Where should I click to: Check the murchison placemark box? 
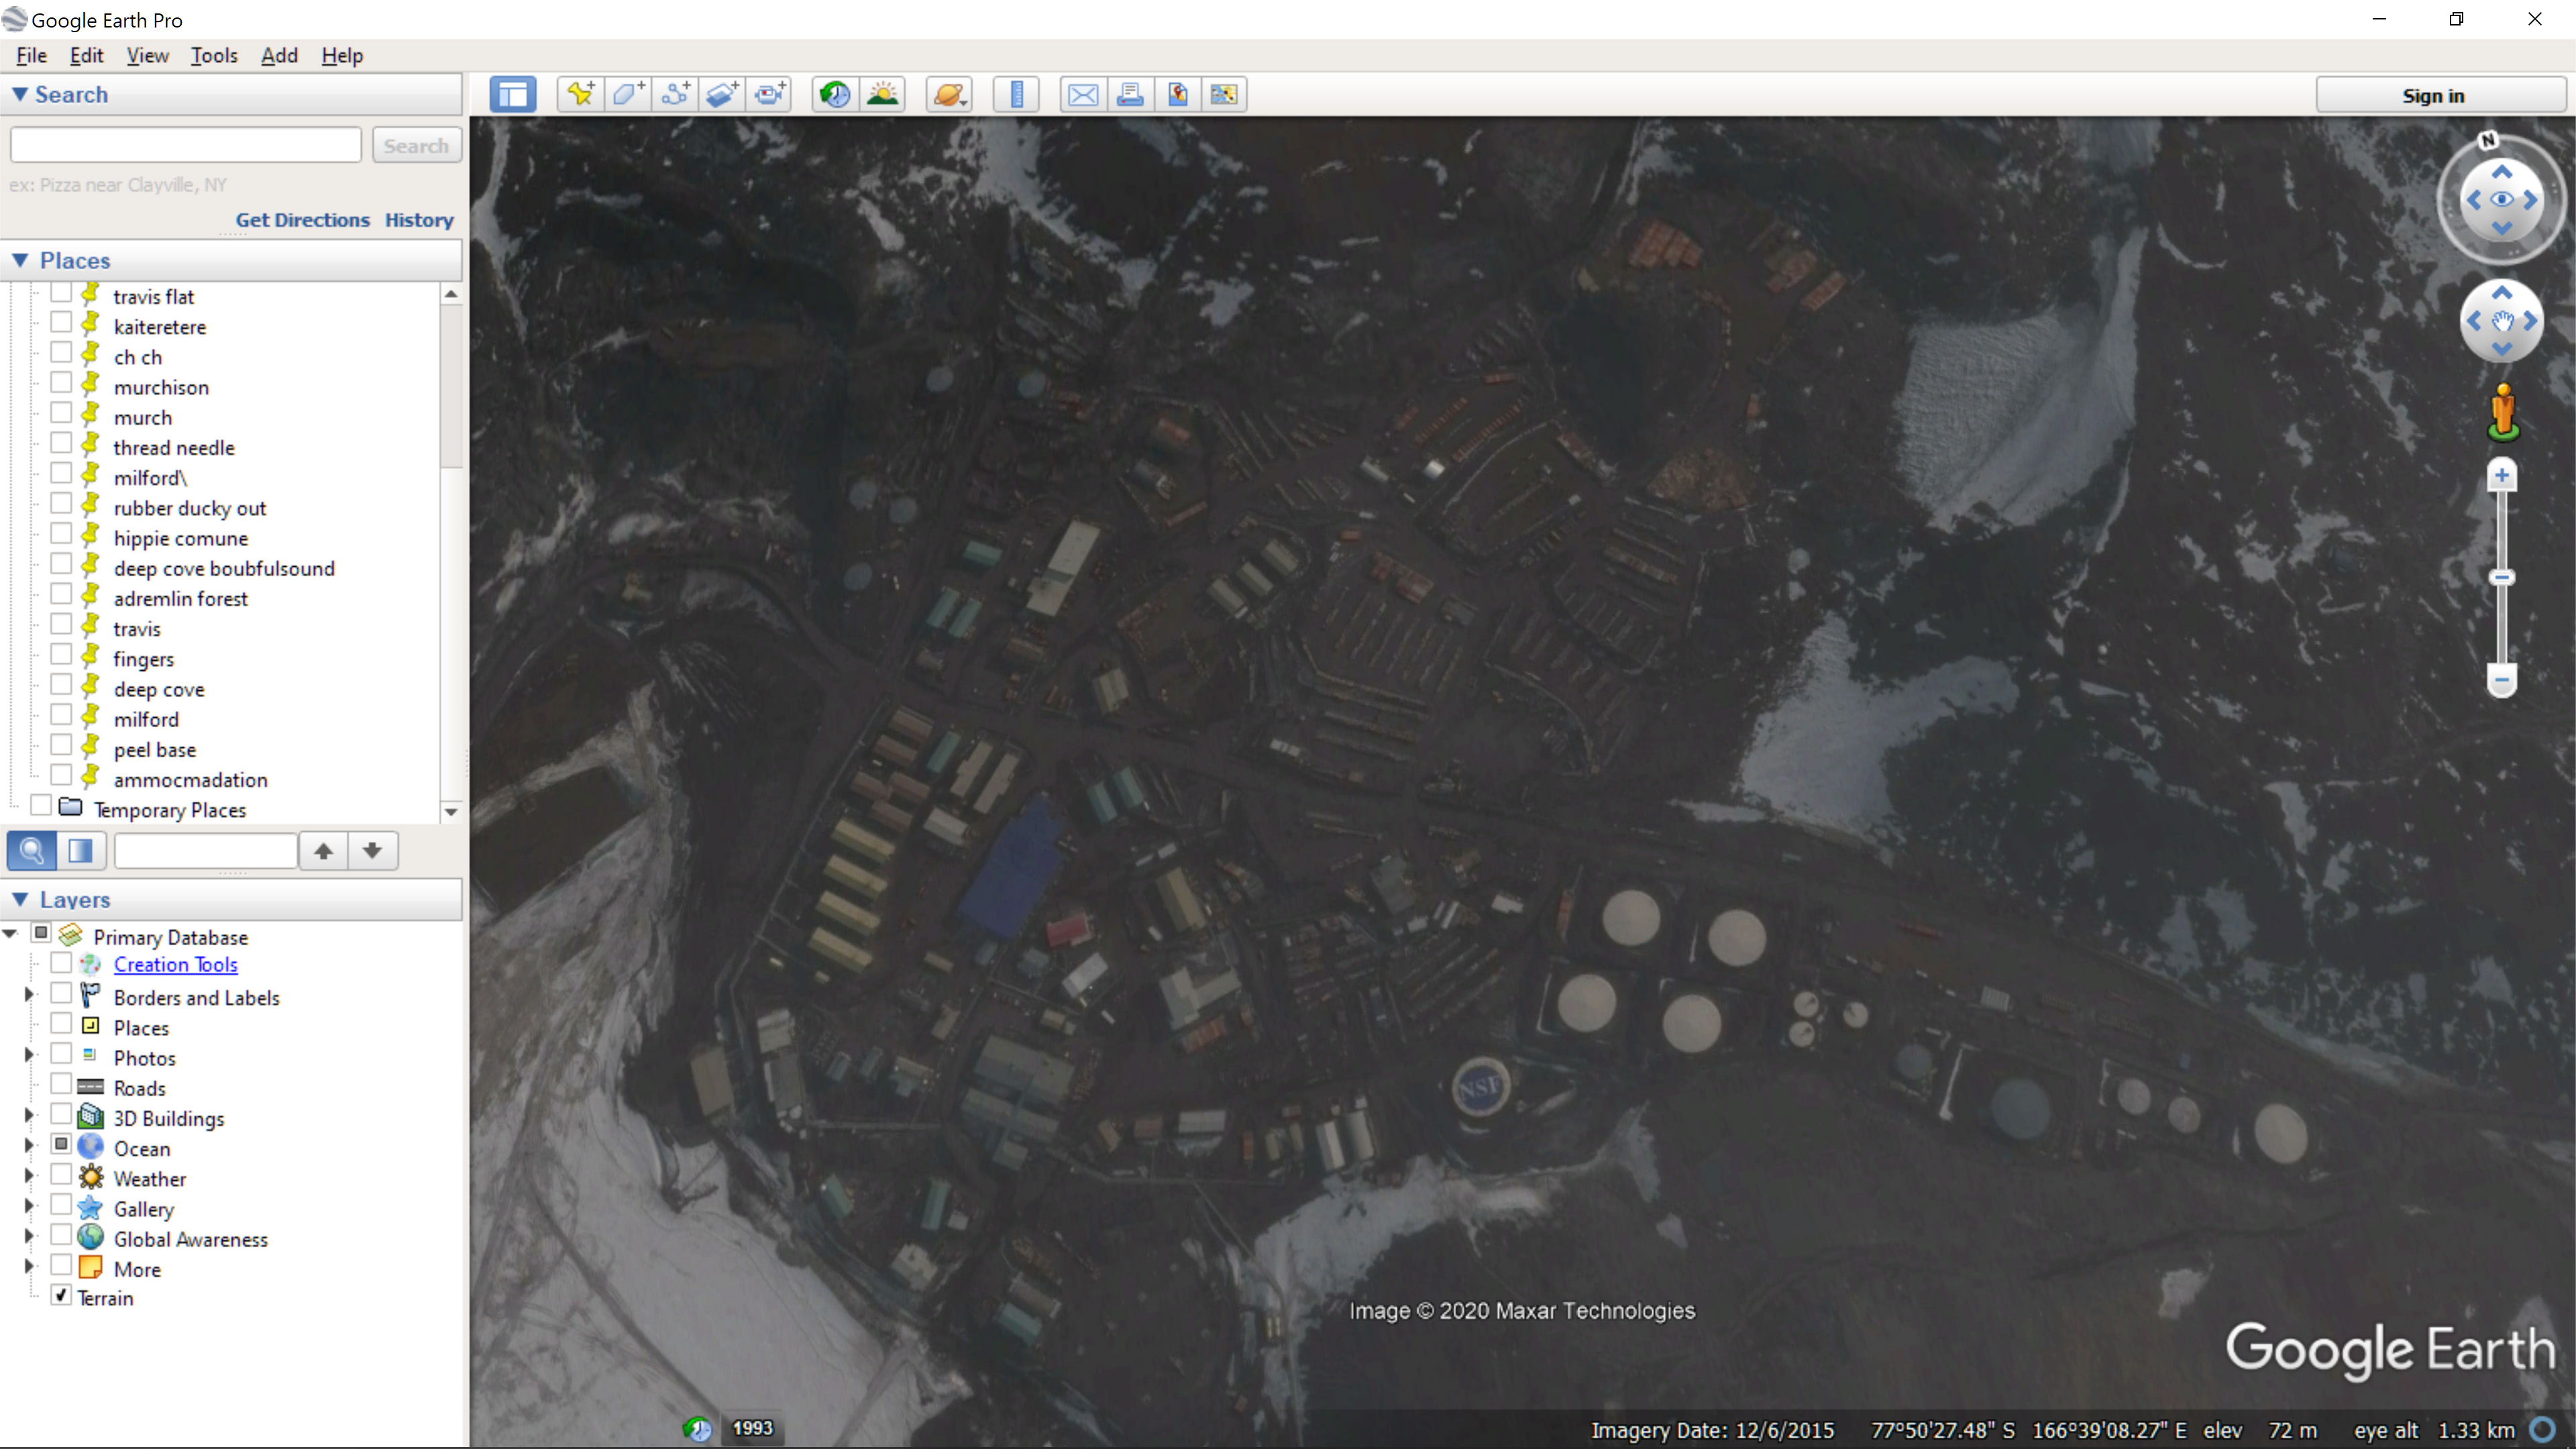61,383
